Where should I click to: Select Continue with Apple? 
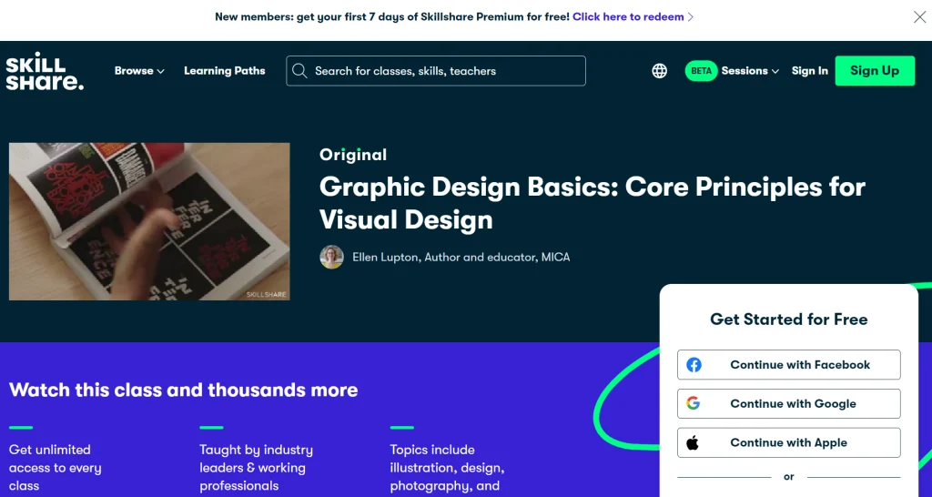(x=789, y=442)
